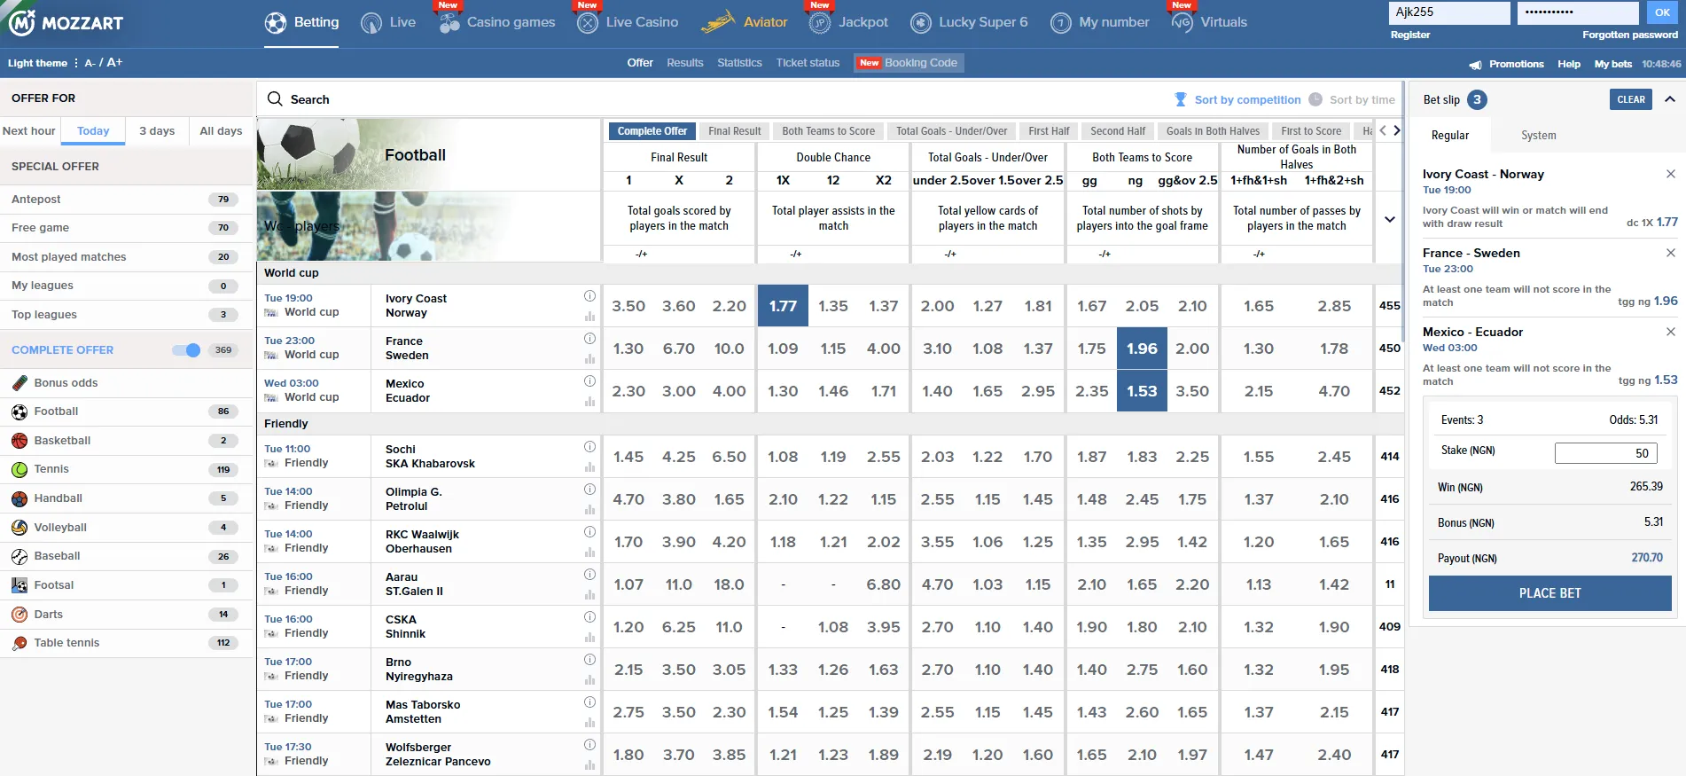Toggle selected 1.77 odd for Ivory Coast
The image size is (1686, 776).
coord(783,306)
